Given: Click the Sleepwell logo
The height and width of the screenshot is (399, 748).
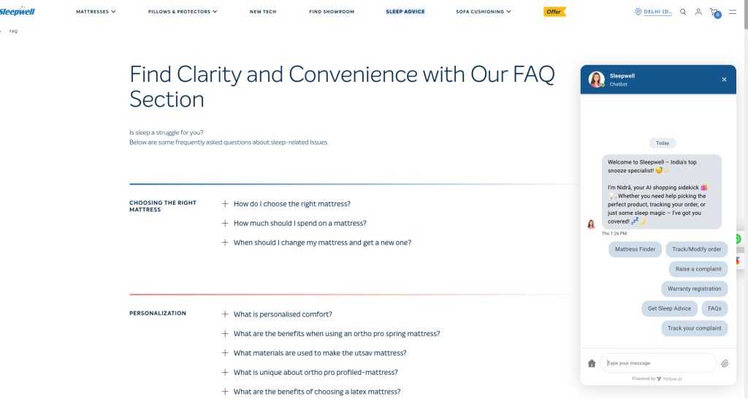Looking at the screenshot, I should pyautogui.click(x=18, y=12).
